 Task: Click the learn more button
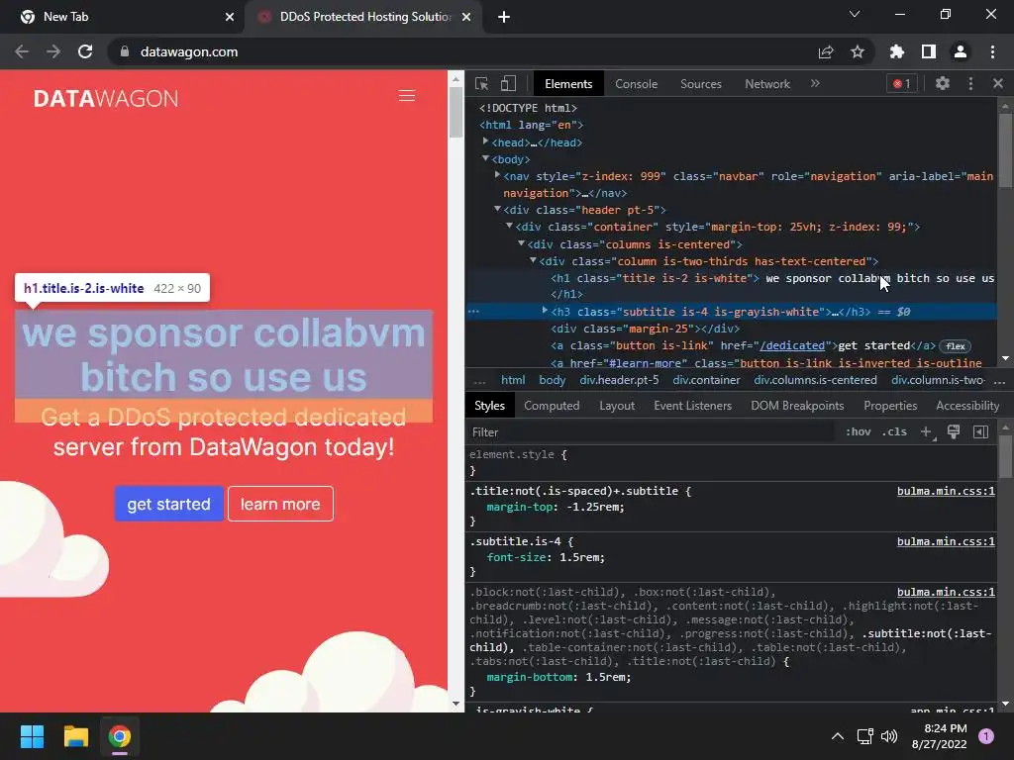(280, 504)
